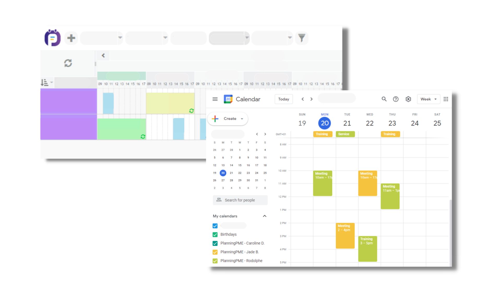Select the Monday 20 date in mini calendar

[x=223, y=173]
